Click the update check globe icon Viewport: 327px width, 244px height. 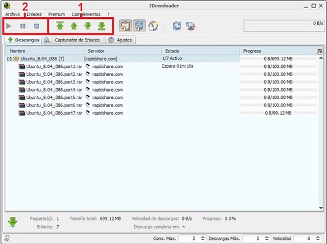click(x=191, y=26)
